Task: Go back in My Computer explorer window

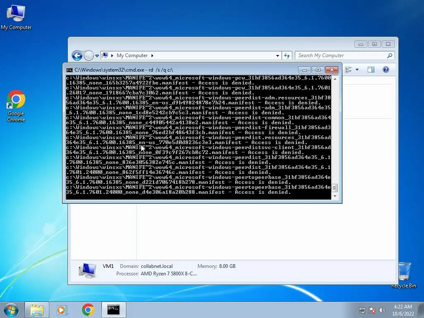Action: [77, 56]
